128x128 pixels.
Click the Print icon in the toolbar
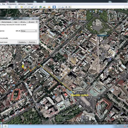63,7
